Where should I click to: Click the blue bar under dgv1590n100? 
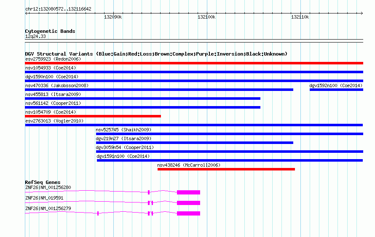pos(194,81)
